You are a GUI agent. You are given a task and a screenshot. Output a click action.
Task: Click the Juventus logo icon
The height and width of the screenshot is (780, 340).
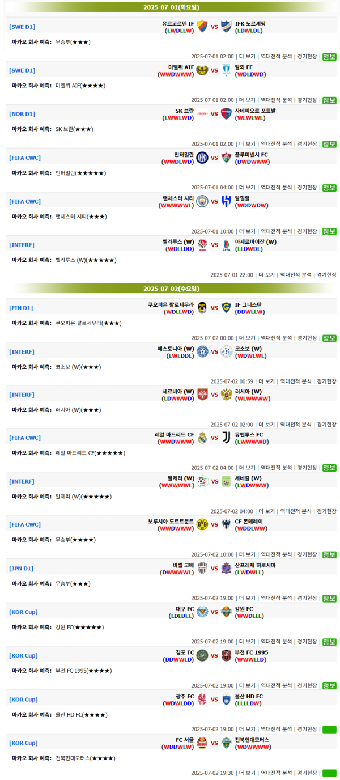coord(226,438)
